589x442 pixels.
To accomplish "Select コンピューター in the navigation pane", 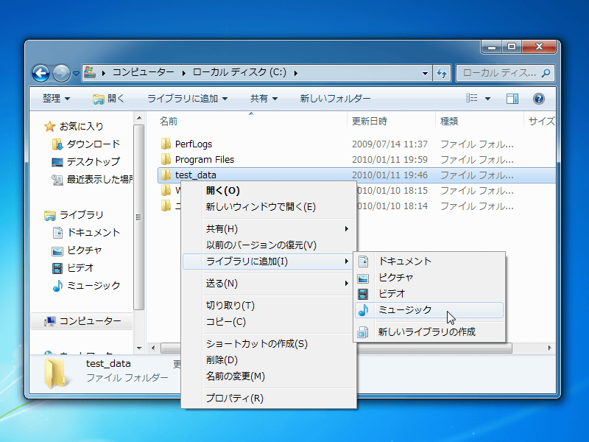I will pyautogui.click(x=82, y=321).
